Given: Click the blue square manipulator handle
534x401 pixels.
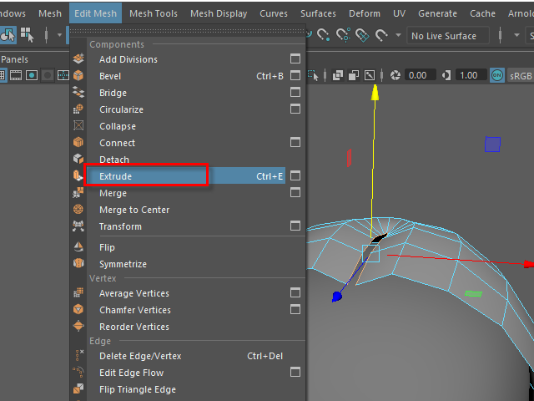Looking at the screenshot, I should tap(492, 145).
